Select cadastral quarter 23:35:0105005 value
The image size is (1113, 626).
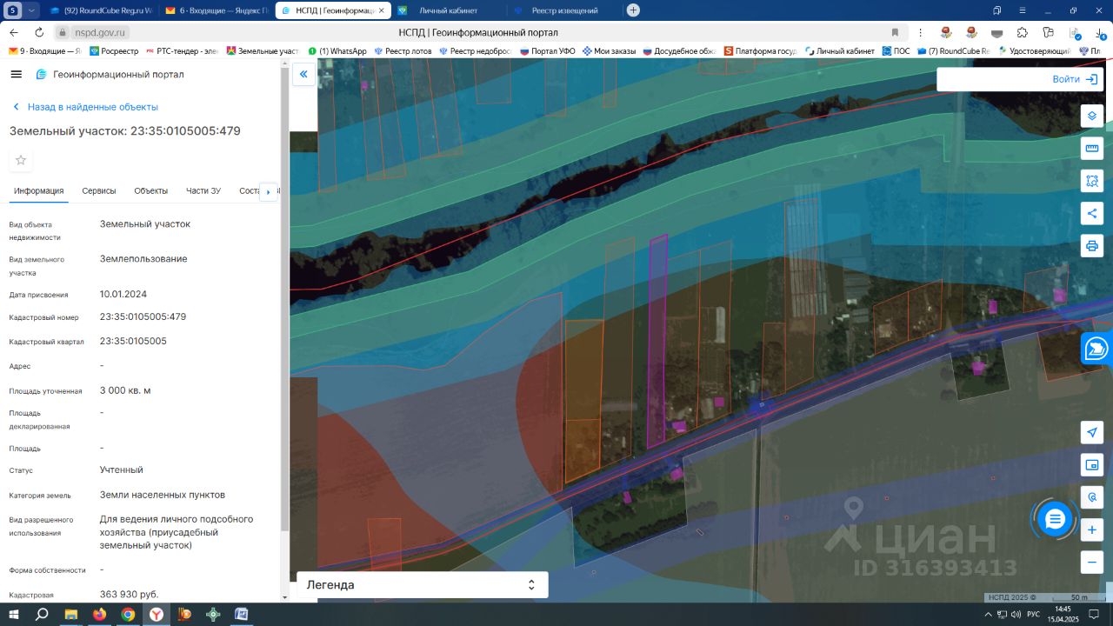tap(133, 341)
